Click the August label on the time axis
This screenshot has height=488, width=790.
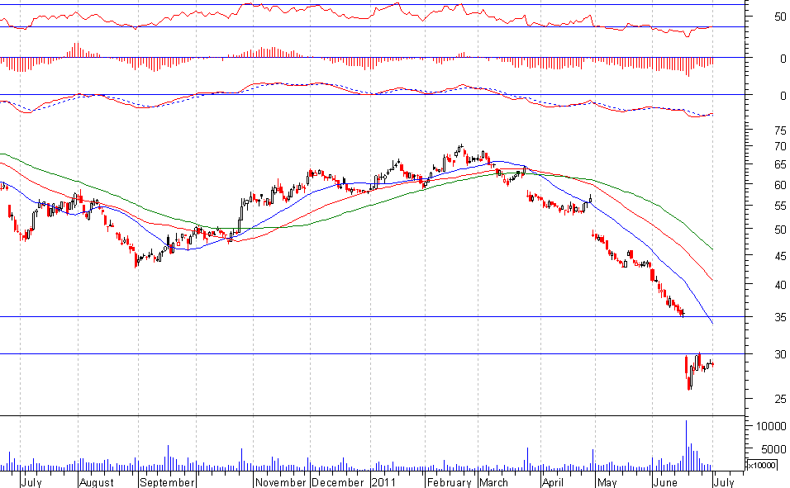click(97, 482)
